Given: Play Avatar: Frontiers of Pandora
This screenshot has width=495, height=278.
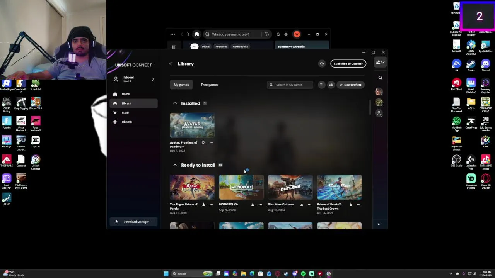Looking at the screenshot, I should pyautogui.click(x=204, y=142).
